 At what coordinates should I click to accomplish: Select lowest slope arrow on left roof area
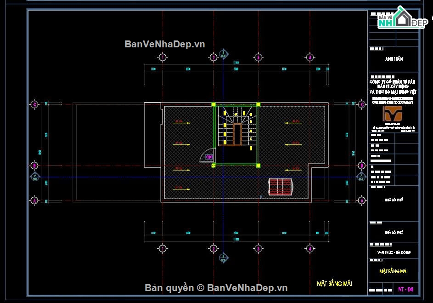point(181,189)
